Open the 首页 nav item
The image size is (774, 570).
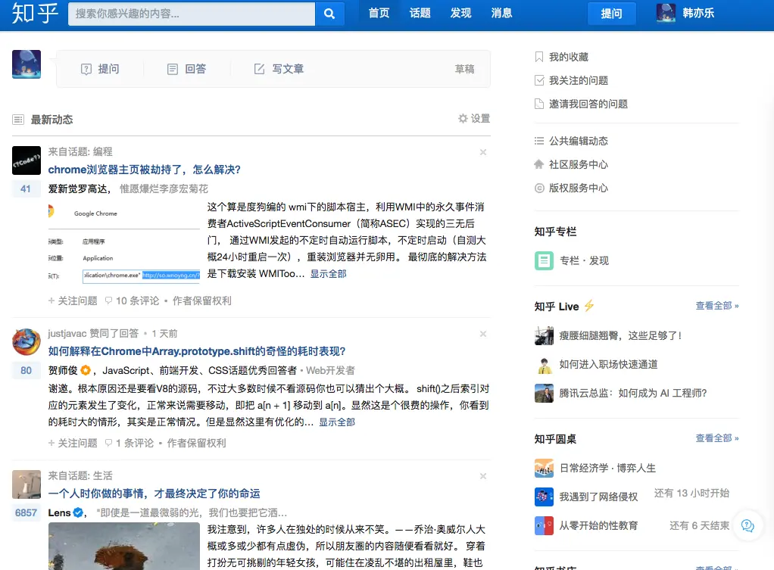(379, 14)
